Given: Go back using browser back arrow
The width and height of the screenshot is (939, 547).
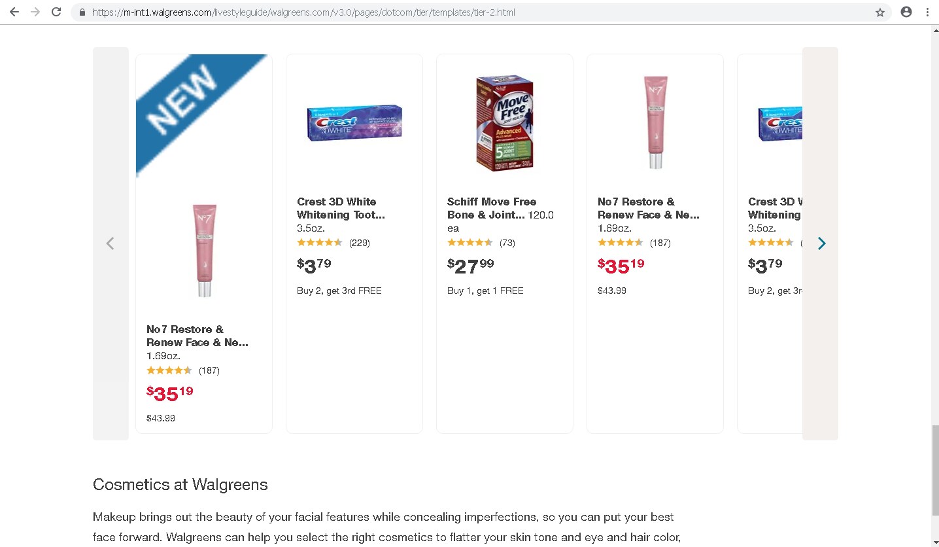Looking at the screenshot, I should (x=14, y=12).
